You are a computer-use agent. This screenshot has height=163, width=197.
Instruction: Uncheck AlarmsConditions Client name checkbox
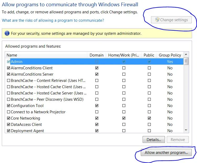tap(8, 68)
